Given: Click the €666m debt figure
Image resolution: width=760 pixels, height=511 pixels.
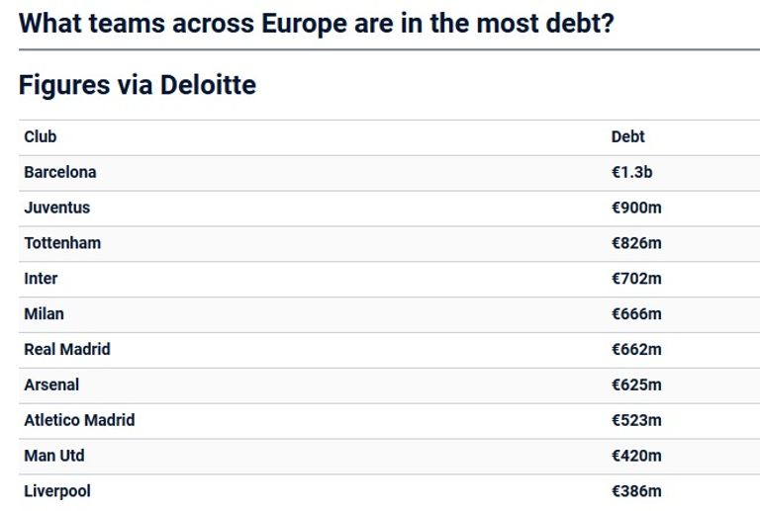Looking at the screenshot, I should [636, 314].
